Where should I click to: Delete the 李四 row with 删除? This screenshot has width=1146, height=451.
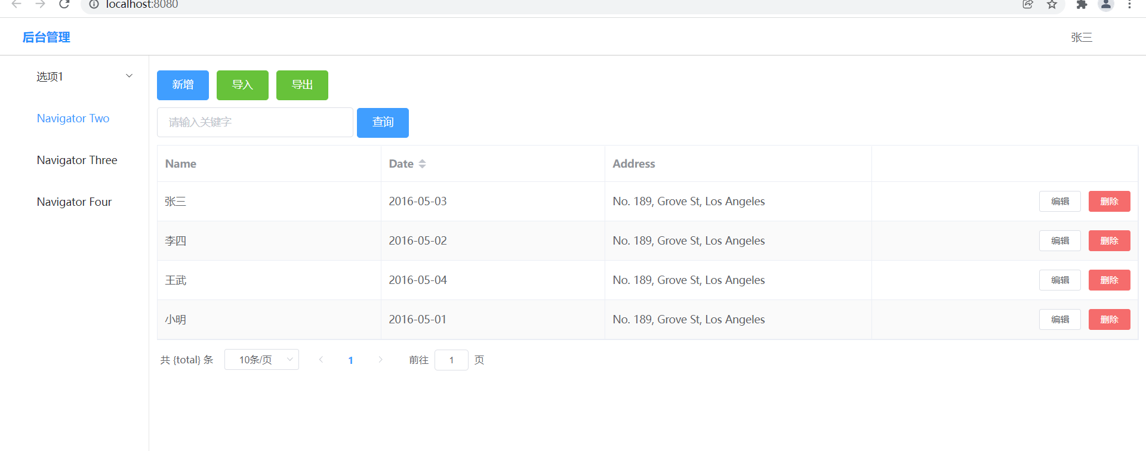pos(1109,241)
